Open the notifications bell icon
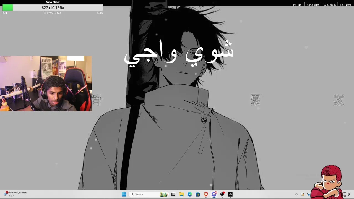354x199 pixels. (x=349, y=194)
